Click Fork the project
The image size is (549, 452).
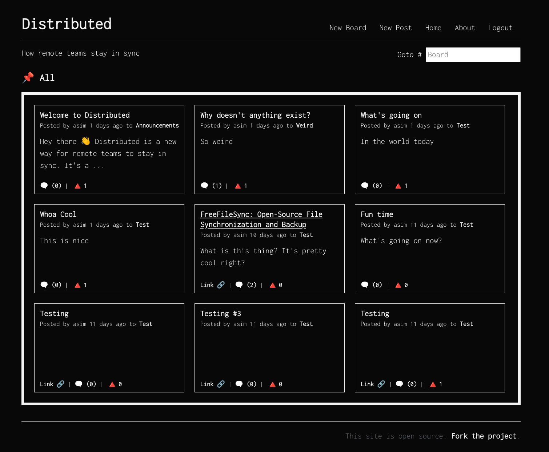pyautogui.click(x=484, y=436)
